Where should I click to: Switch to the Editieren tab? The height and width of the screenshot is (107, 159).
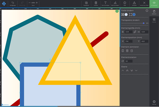coord(154,12)
